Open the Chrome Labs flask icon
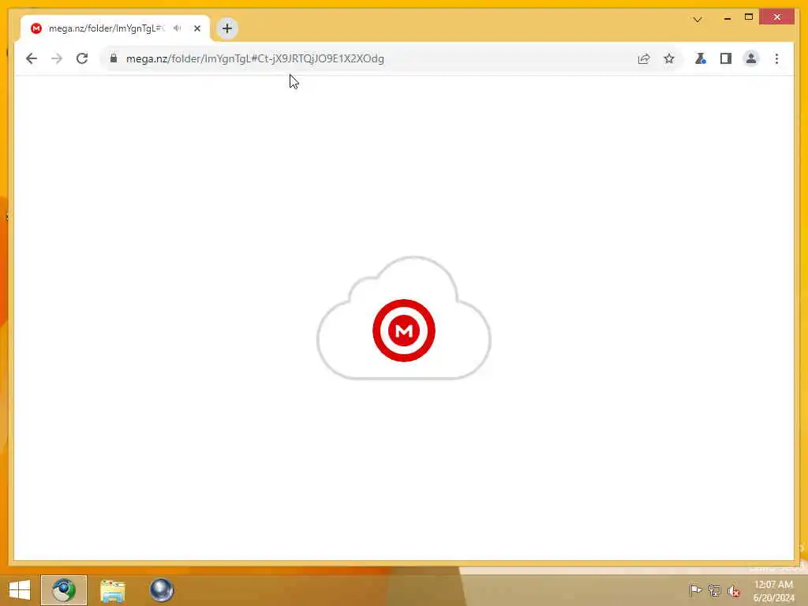This screenshot has height=606, width=808. click(x=701, y=58)
